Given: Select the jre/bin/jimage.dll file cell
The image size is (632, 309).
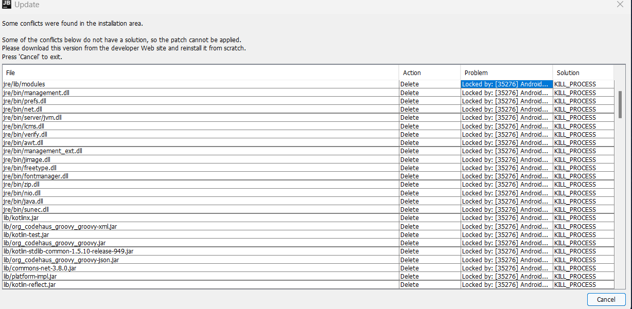Looking at the screenshot, I should coord(201,159).
